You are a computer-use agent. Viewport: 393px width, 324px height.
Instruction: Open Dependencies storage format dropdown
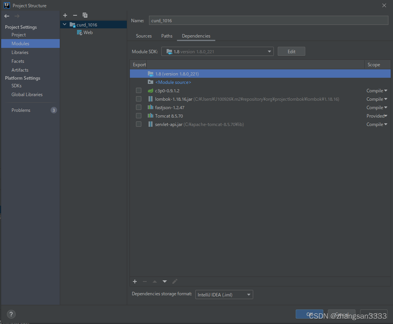point(224,295)
